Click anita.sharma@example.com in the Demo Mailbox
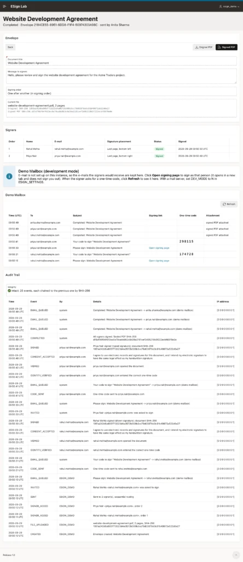The width and height of the screenshot is (243, 562). (x=45, y=222)
